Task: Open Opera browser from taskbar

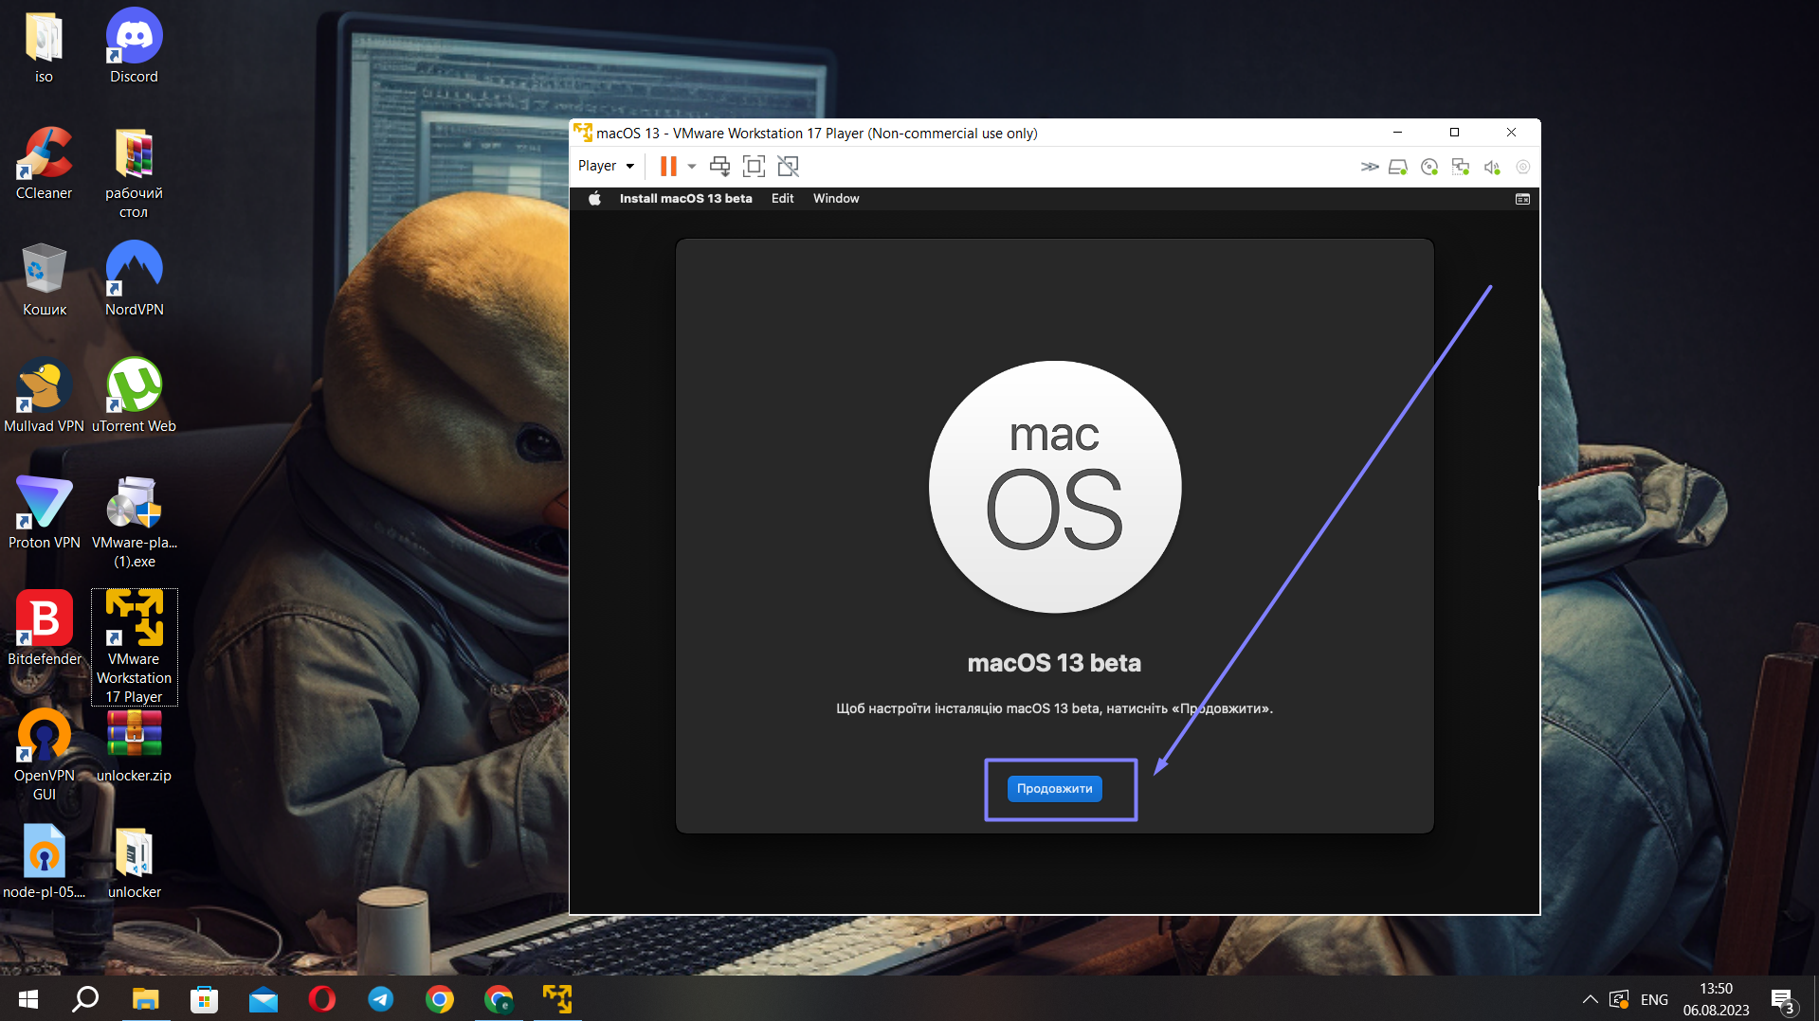Action: (x=321, y=999)
